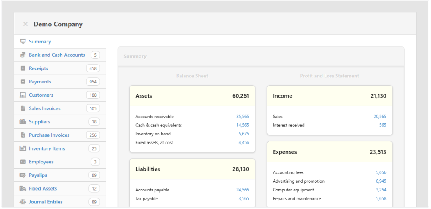This screenshot has height=209, width=431.
Task: Open Fixed Assets
Action: coord(43,188)
